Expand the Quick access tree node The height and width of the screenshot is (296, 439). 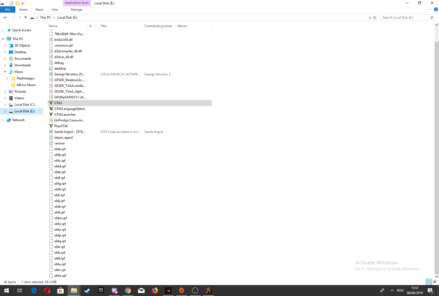coord(3,30)
